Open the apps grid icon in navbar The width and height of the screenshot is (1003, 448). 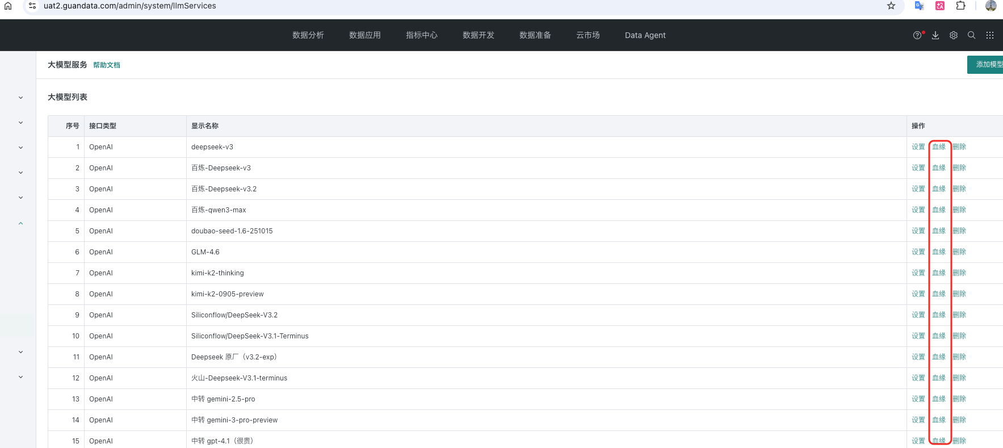pyautogui.click(x=990, y=35)
